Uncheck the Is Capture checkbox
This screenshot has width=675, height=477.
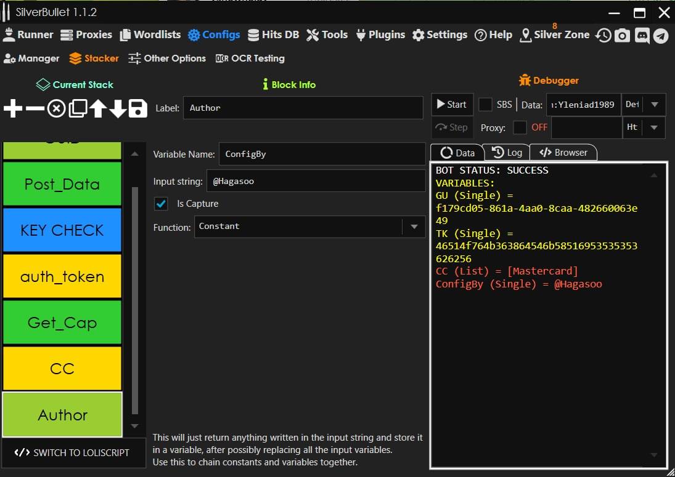162,204
